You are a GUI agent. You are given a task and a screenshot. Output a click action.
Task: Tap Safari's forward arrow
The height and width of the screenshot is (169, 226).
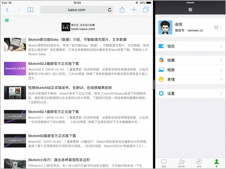pos(19,10)
